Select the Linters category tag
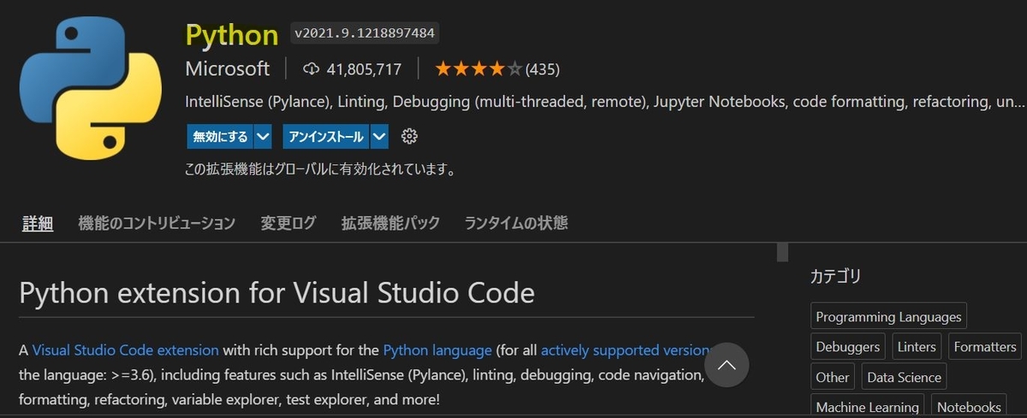Viewport: 1027px width, 418px height. coord(917,346)
